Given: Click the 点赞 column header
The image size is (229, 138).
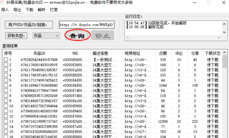Looking at the screenshot, I should click(163, 53).
